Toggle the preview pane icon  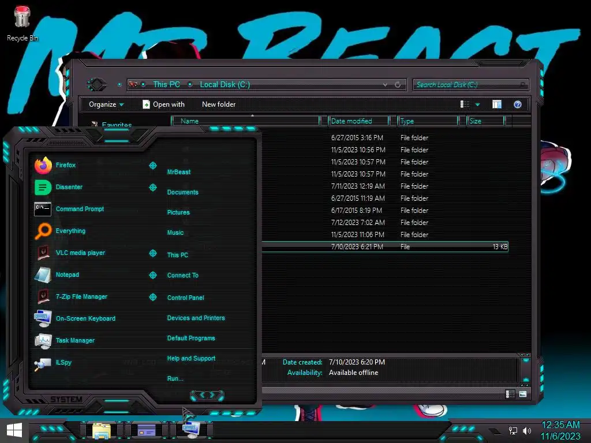coord(497,104)
